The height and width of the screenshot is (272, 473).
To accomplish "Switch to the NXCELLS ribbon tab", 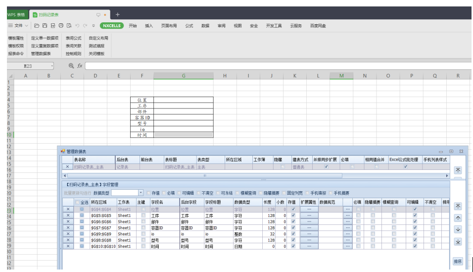I will (111, 26).
